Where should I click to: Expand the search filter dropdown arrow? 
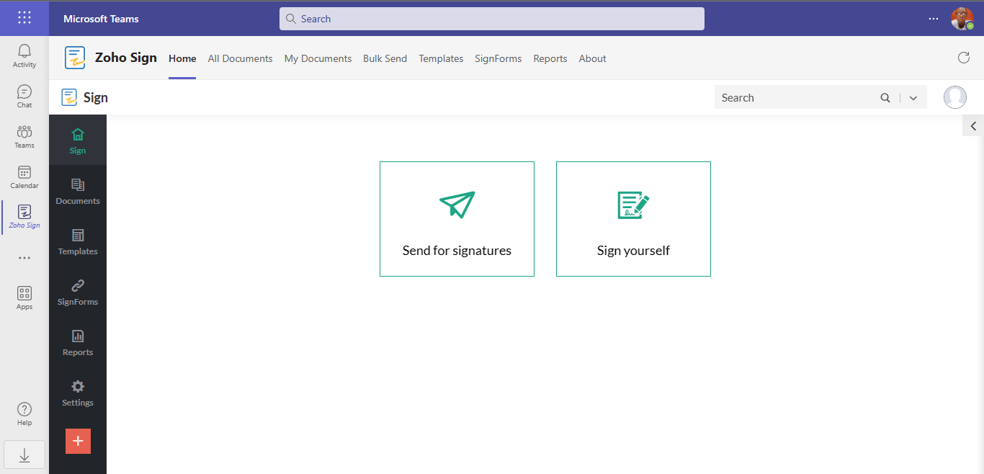point(913,98)
